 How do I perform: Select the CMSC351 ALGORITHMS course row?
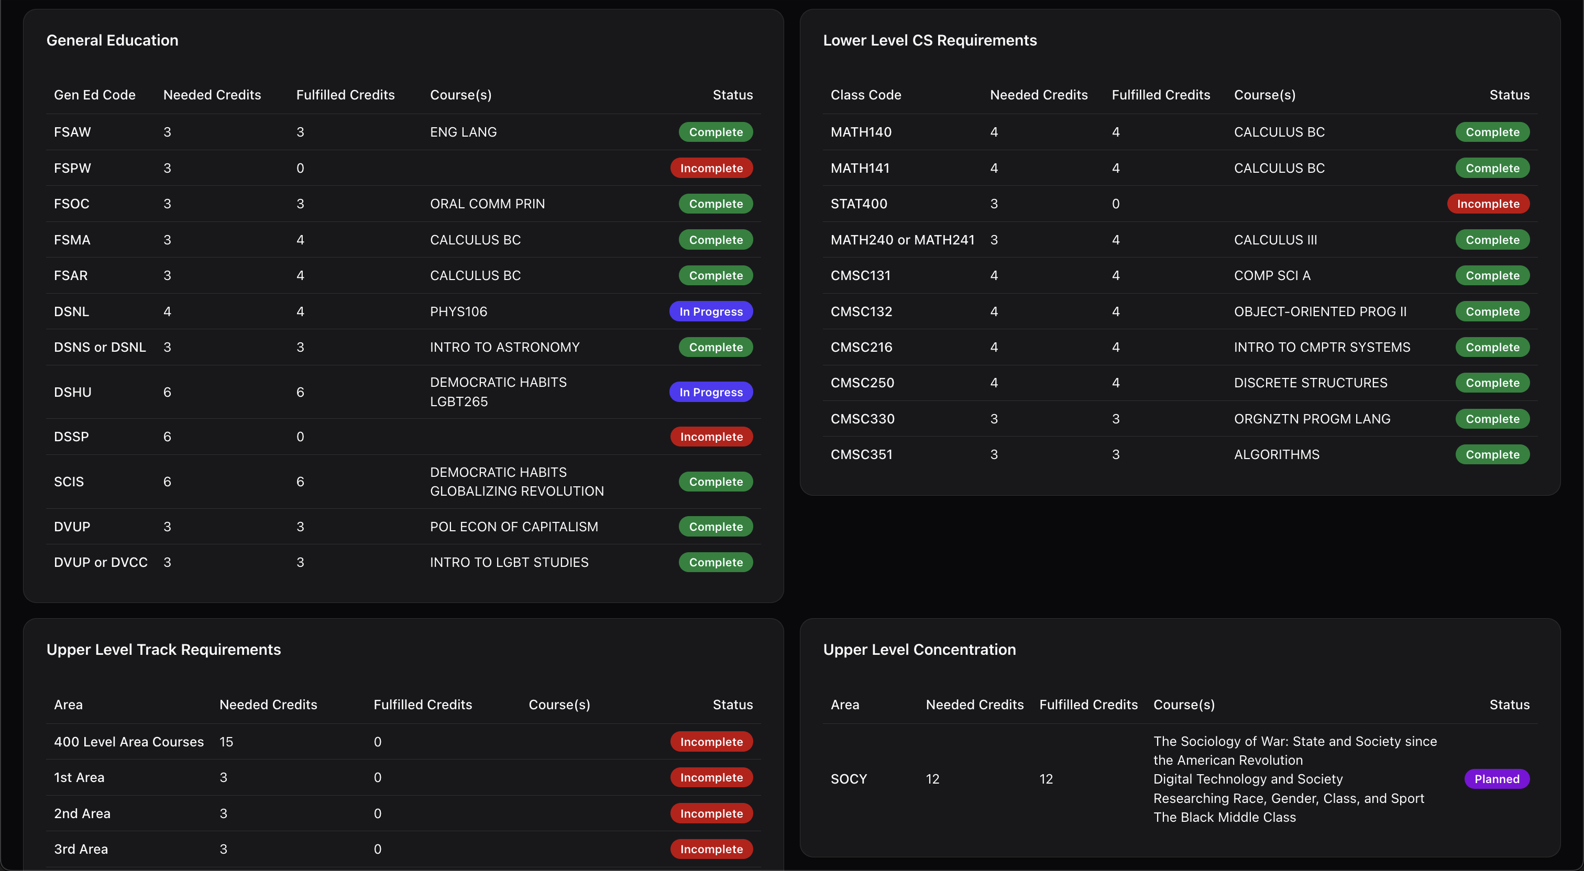(x=1276, y=454)
